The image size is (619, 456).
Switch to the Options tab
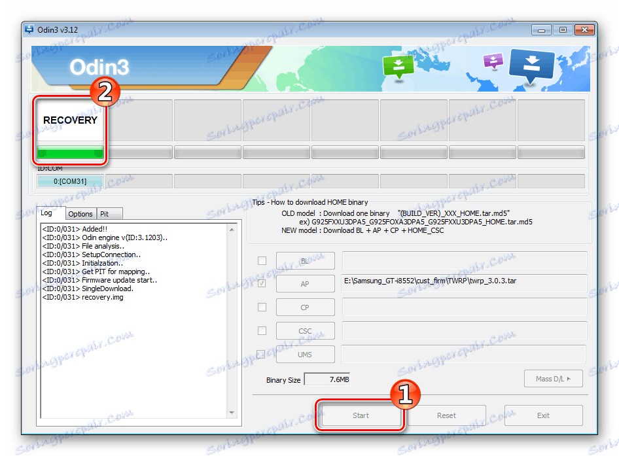(x=80, y=213)
